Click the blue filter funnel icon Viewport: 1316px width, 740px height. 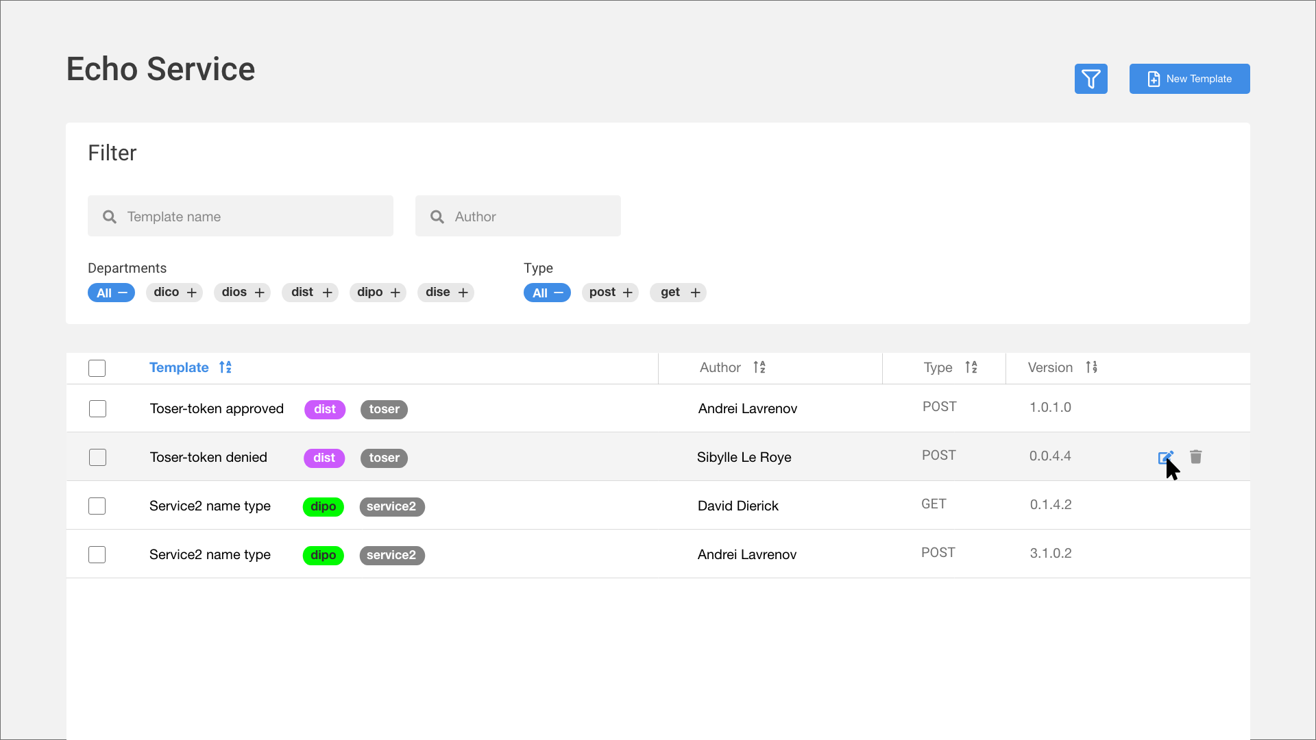click(x=1090, y=79)
